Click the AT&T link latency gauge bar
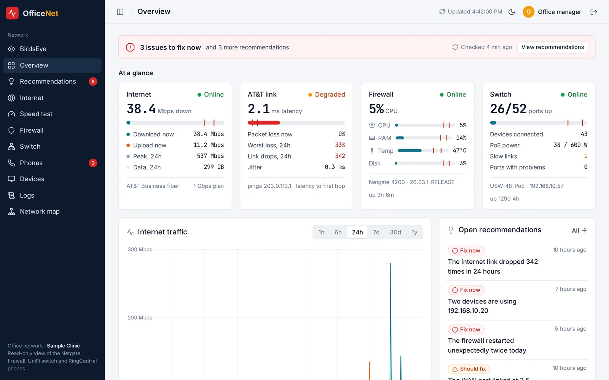Image resolution: width=609 pixels, height=380 pixels. [296, 123]
